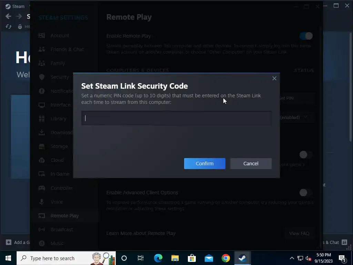
Task: Click the muted volume tray icon
Action: 309,258
